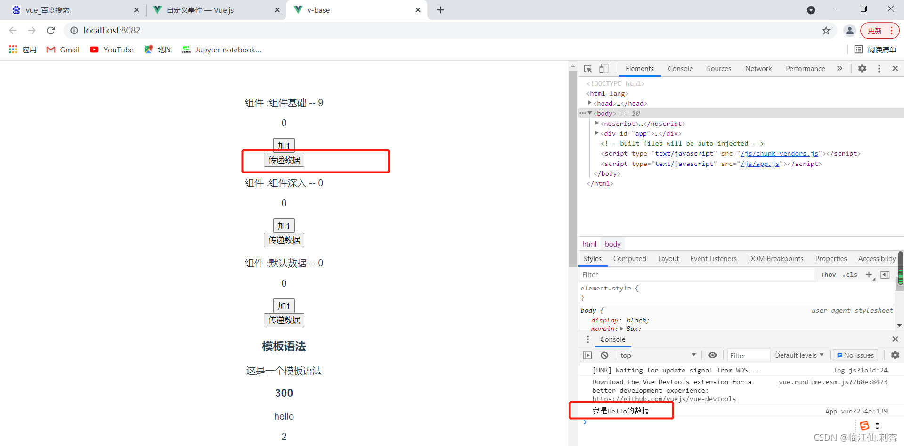Open the Properties pane tab

click(831, 259)
